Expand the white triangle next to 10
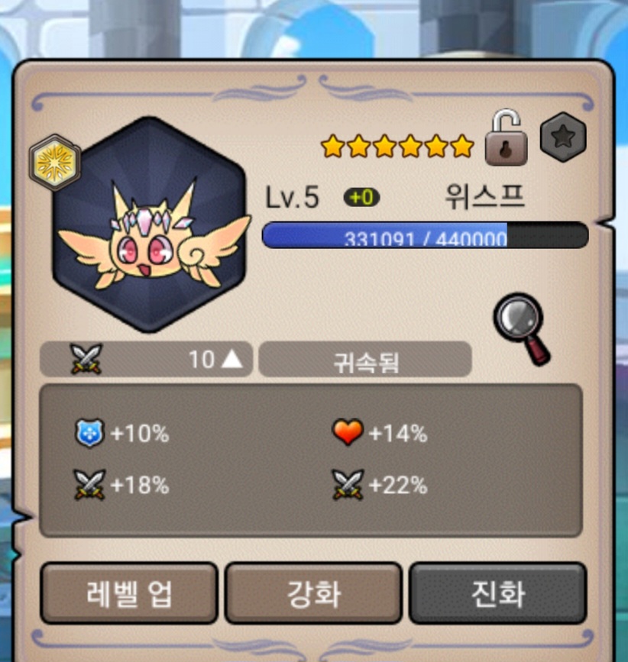628x662 pixels. click(x=232, y=360)
